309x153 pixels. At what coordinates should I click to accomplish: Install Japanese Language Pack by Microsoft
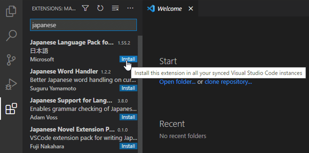click(128, 59)
